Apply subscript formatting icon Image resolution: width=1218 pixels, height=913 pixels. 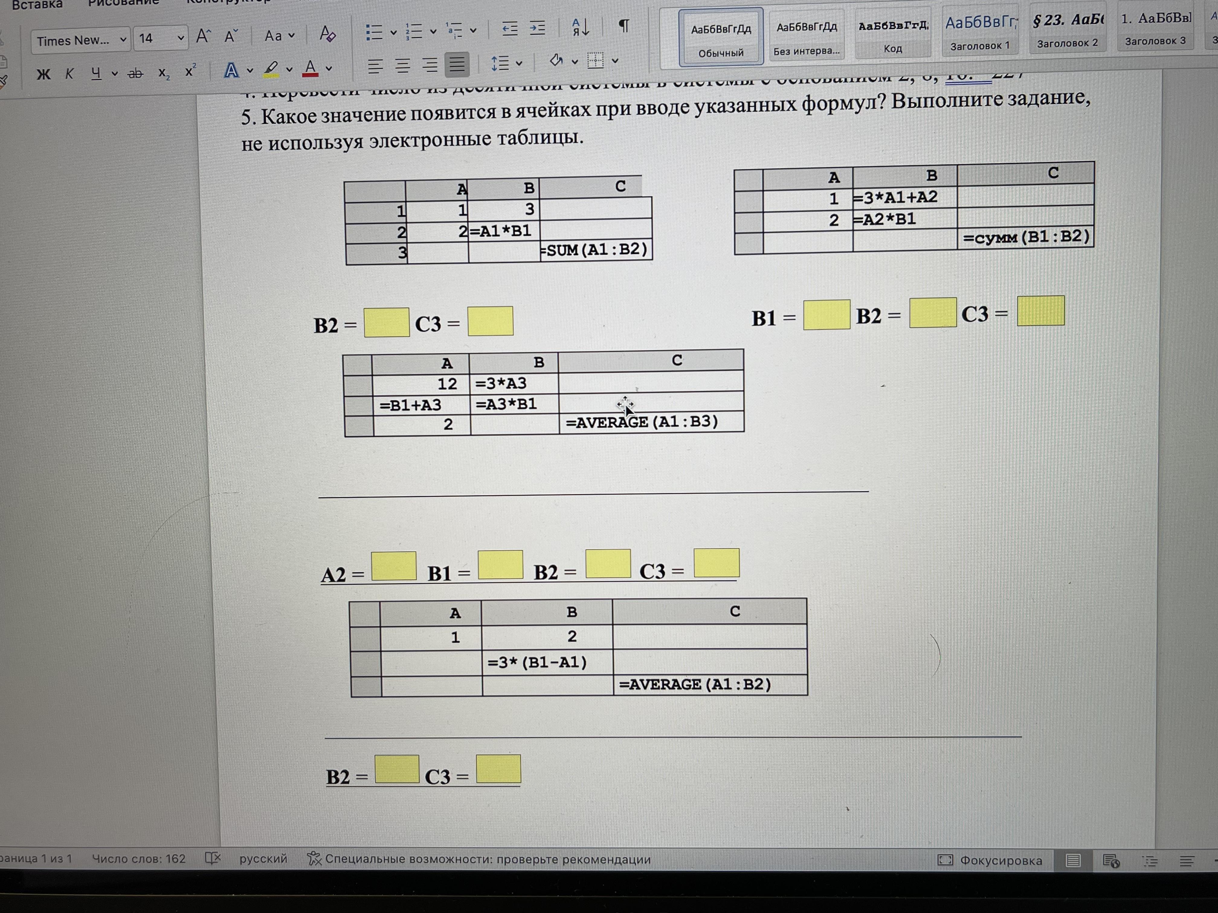tap(163, 73)
